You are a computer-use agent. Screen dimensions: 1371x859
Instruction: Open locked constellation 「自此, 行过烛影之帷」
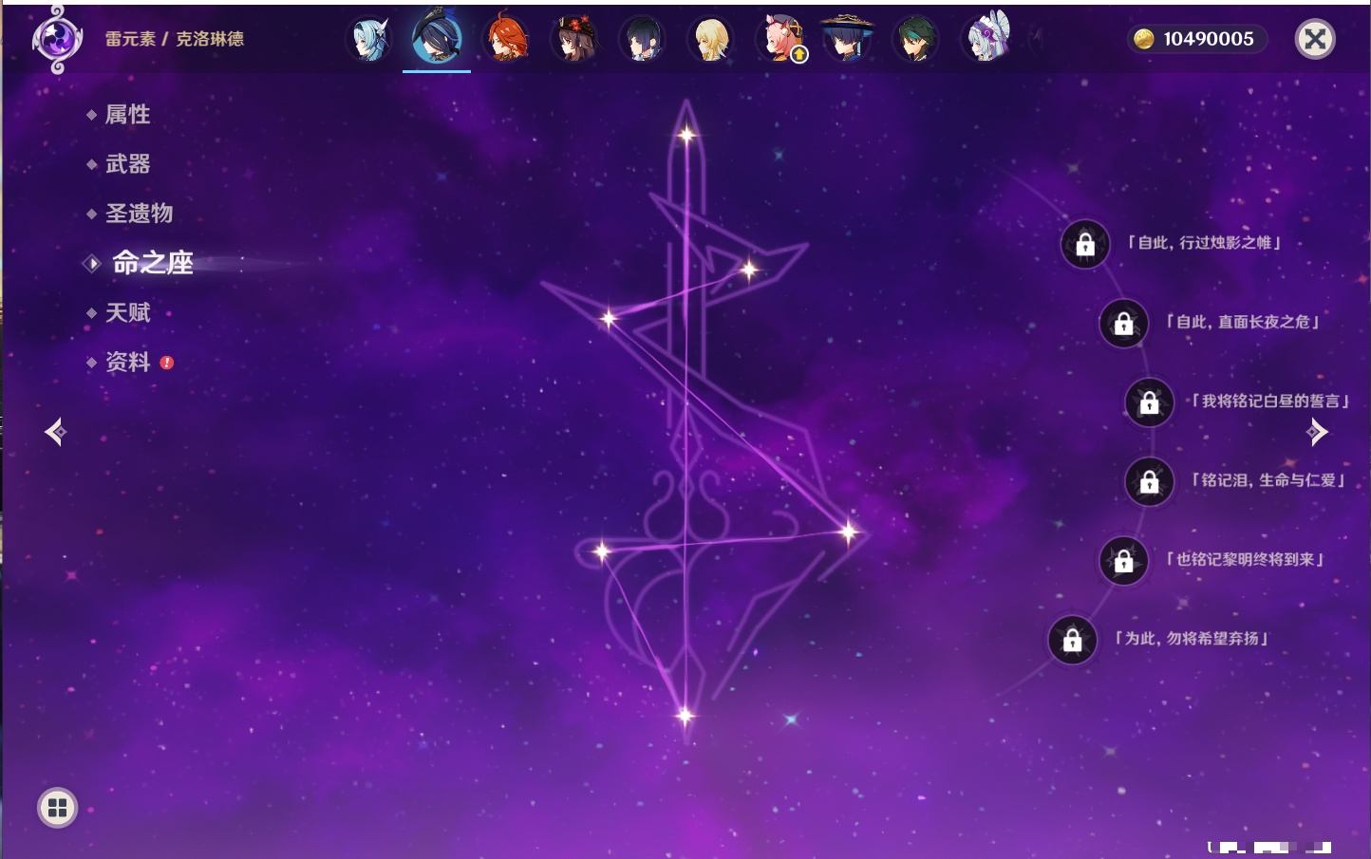coord(1085,245)
